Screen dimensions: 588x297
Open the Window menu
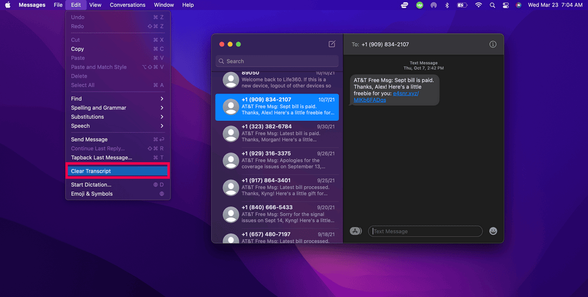[x=164, y=5]
